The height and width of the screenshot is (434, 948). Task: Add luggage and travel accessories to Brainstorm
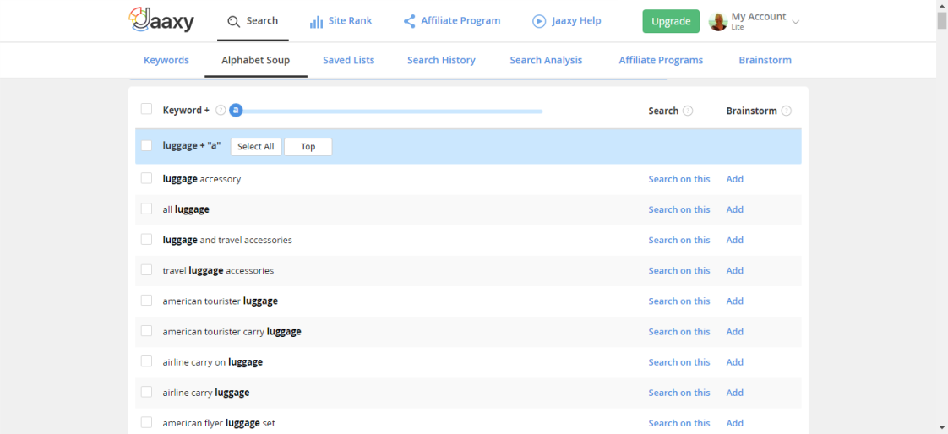click(x=734, y=240)
